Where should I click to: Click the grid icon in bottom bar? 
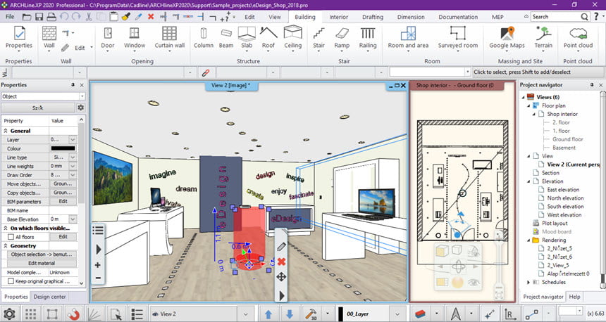pyautogui.click(x=30, y=314)
